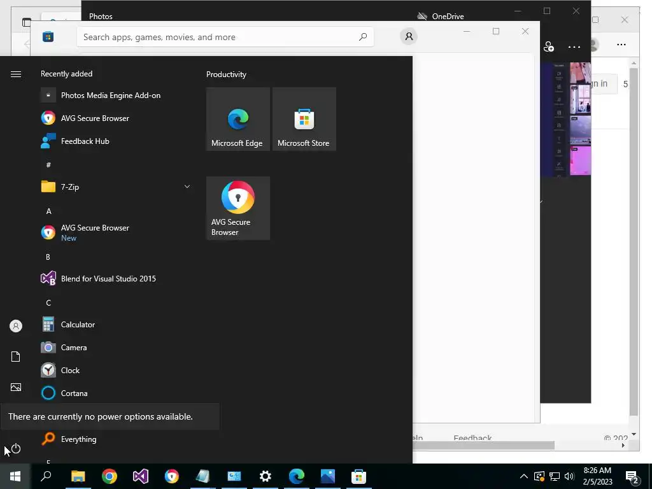Image resolution: width=652 pixels, height=489 pixels.
Task: Jump to the B letter group header
Action: [48, 257]
